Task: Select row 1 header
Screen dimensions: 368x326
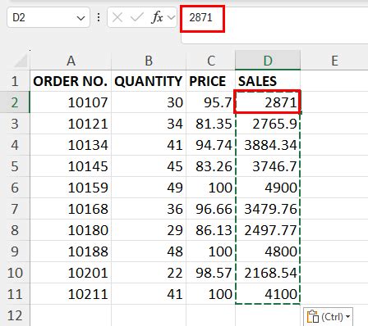Action: pyautogui.click(x=15, y=81)
